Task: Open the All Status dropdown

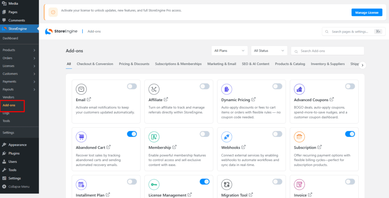Action: (x=269, y=50)
